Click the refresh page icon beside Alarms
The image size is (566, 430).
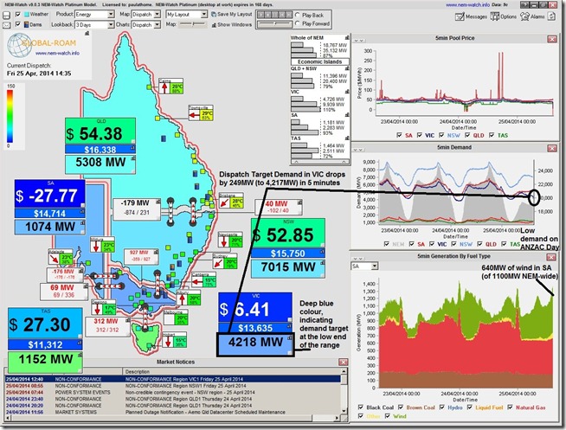[551, 16]
